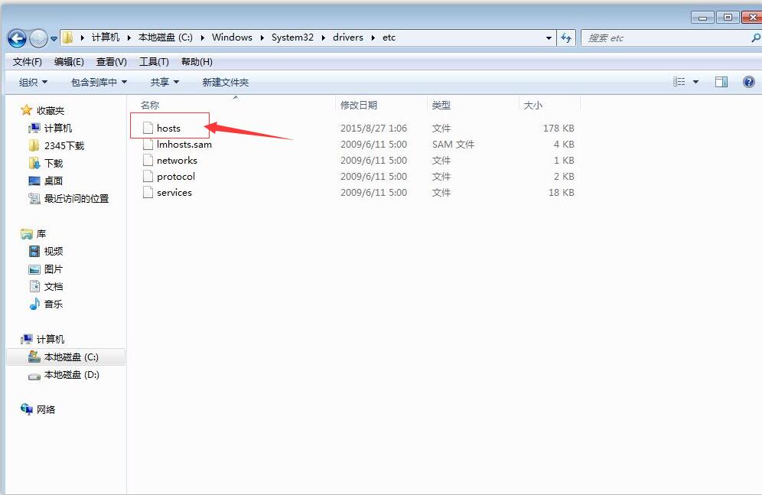Change view with the view-mode icon
The width and height of the screenshot is (762, 495).
[679, 82]
